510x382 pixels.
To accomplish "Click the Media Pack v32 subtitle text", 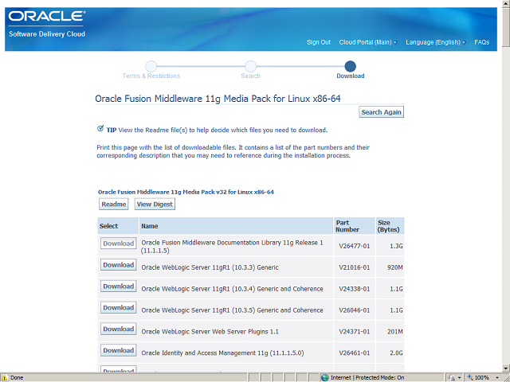I will click(x=186, y=192).
